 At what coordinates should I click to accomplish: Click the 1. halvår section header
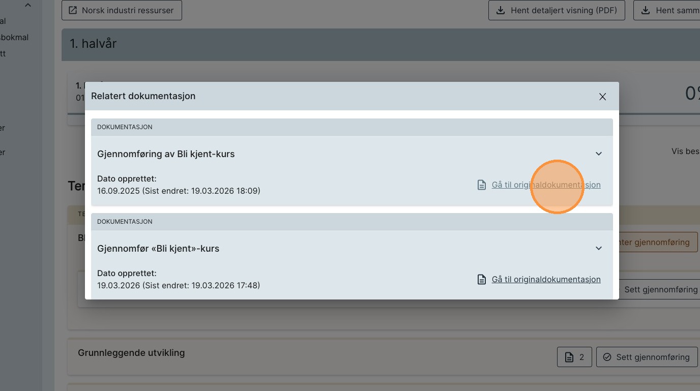coord(93,44)
